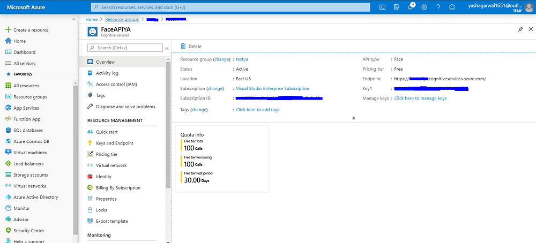Click the Security Center shield icon
Viewport: 536px width, 243px height.
coord(9,230)
